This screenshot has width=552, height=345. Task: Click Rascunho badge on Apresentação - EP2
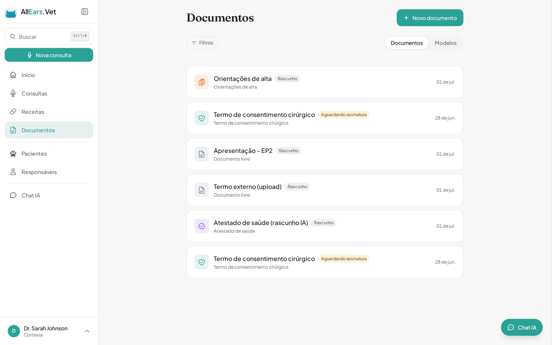coord(288,151)
